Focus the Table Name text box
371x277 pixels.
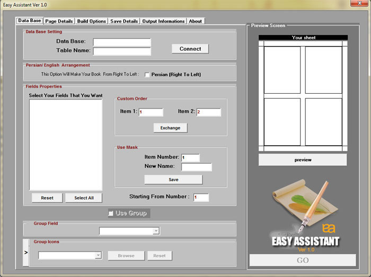tap(122, 51)
